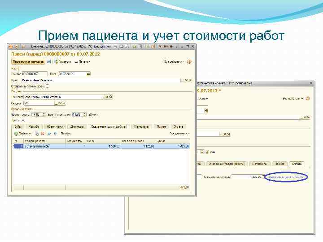Click the time spinner arrows in the back window
323x242 pixels.
click(x=202, y=152)
